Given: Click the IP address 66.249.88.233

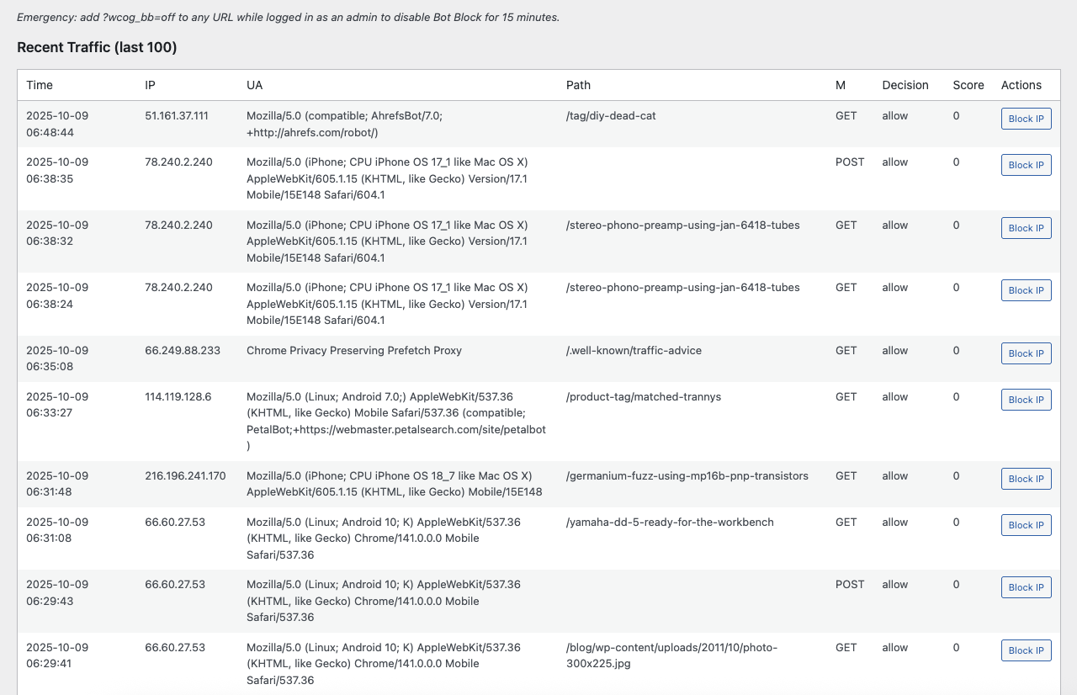Looking at the screenshot, I should click(x=183, y=351).
